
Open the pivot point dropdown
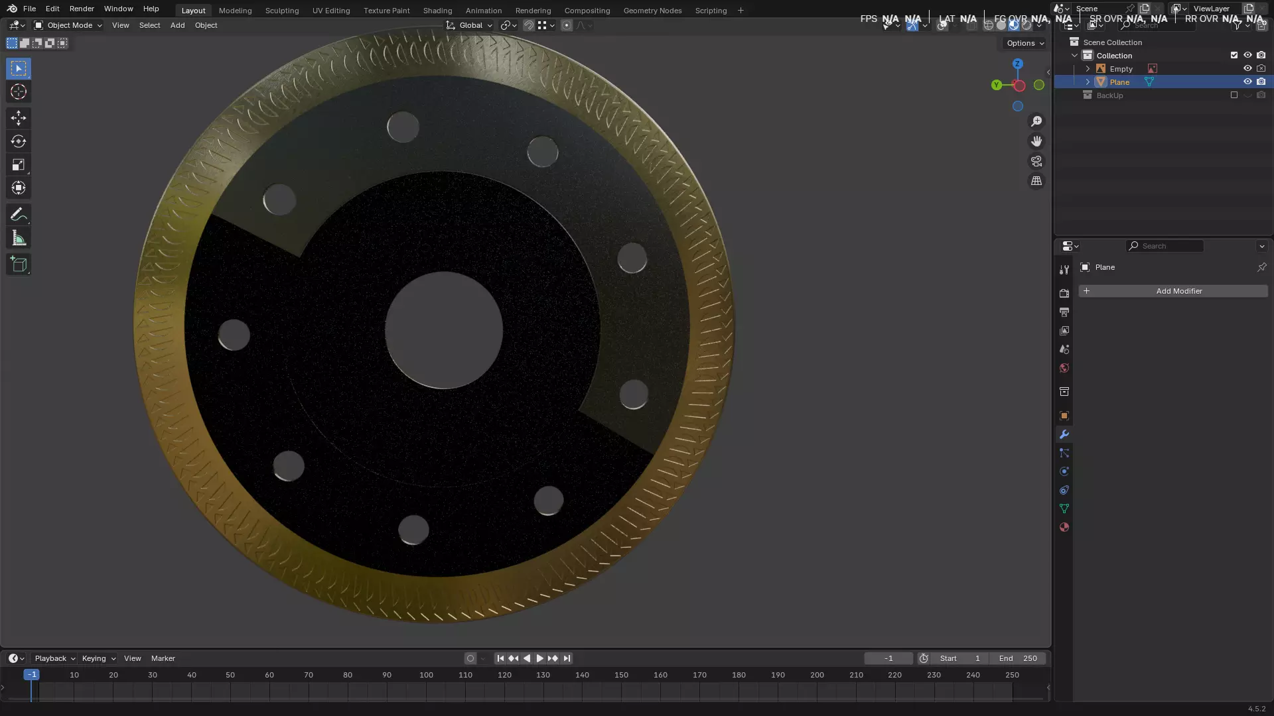click(x=509, y=25)
